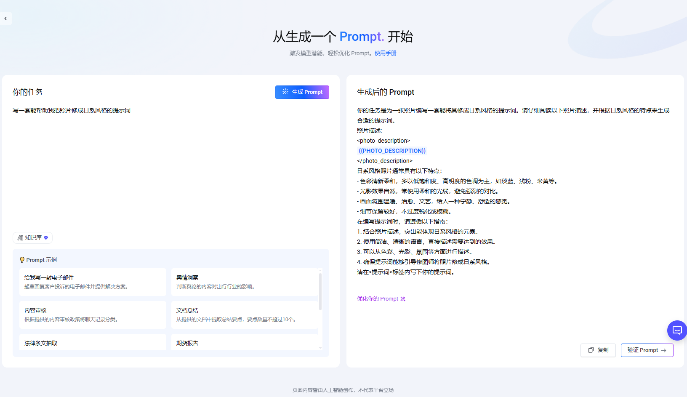Click the 生成 Prompt button

tap(302, 92)
